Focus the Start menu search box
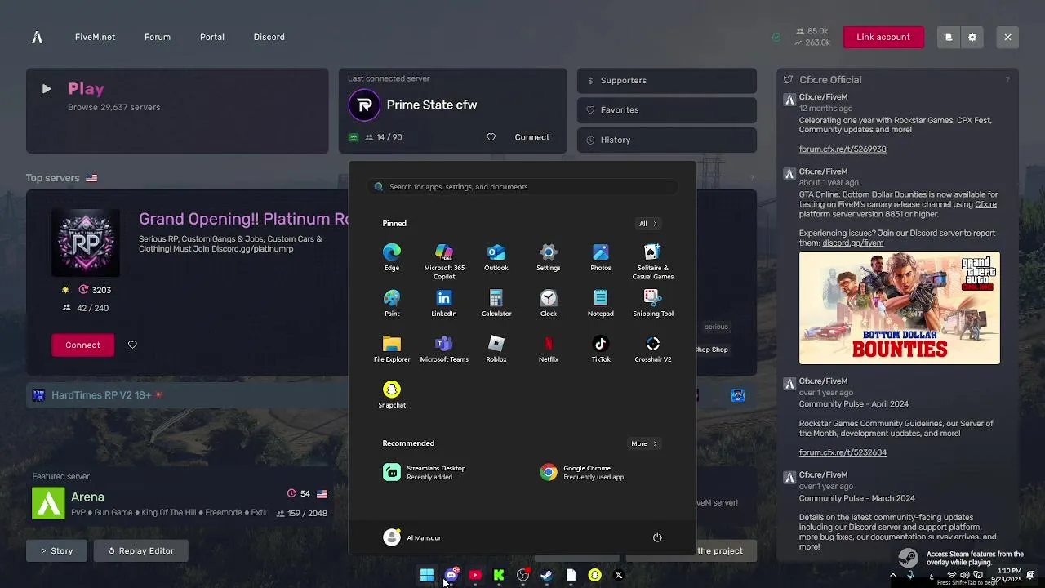 point(522,186)
